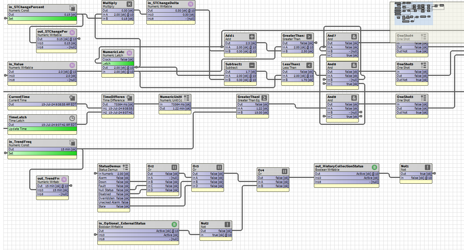Click the cube icon on in_TrendFreq block

click(x=72, y=143)
